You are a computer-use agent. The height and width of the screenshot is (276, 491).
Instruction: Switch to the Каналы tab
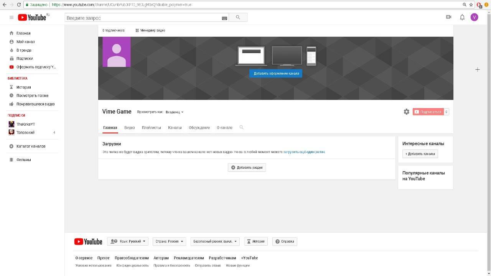pyautogui.click(x=175, y=128)
